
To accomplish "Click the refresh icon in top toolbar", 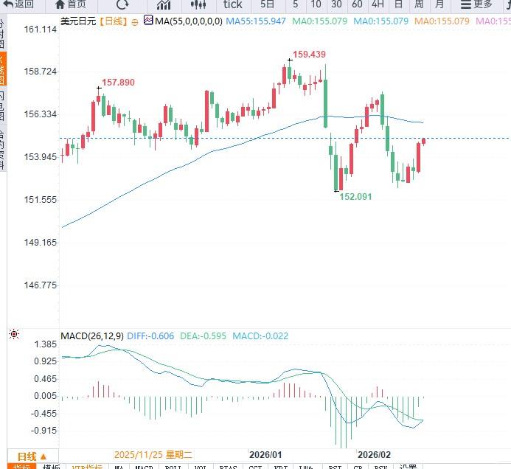I will [x=122, y=4].
